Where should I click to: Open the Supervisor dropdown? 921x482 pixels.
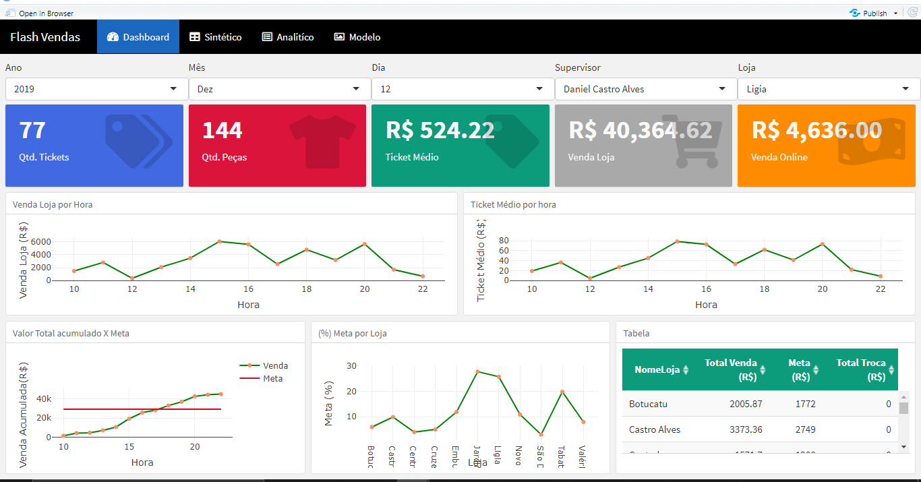click(645, 88)
